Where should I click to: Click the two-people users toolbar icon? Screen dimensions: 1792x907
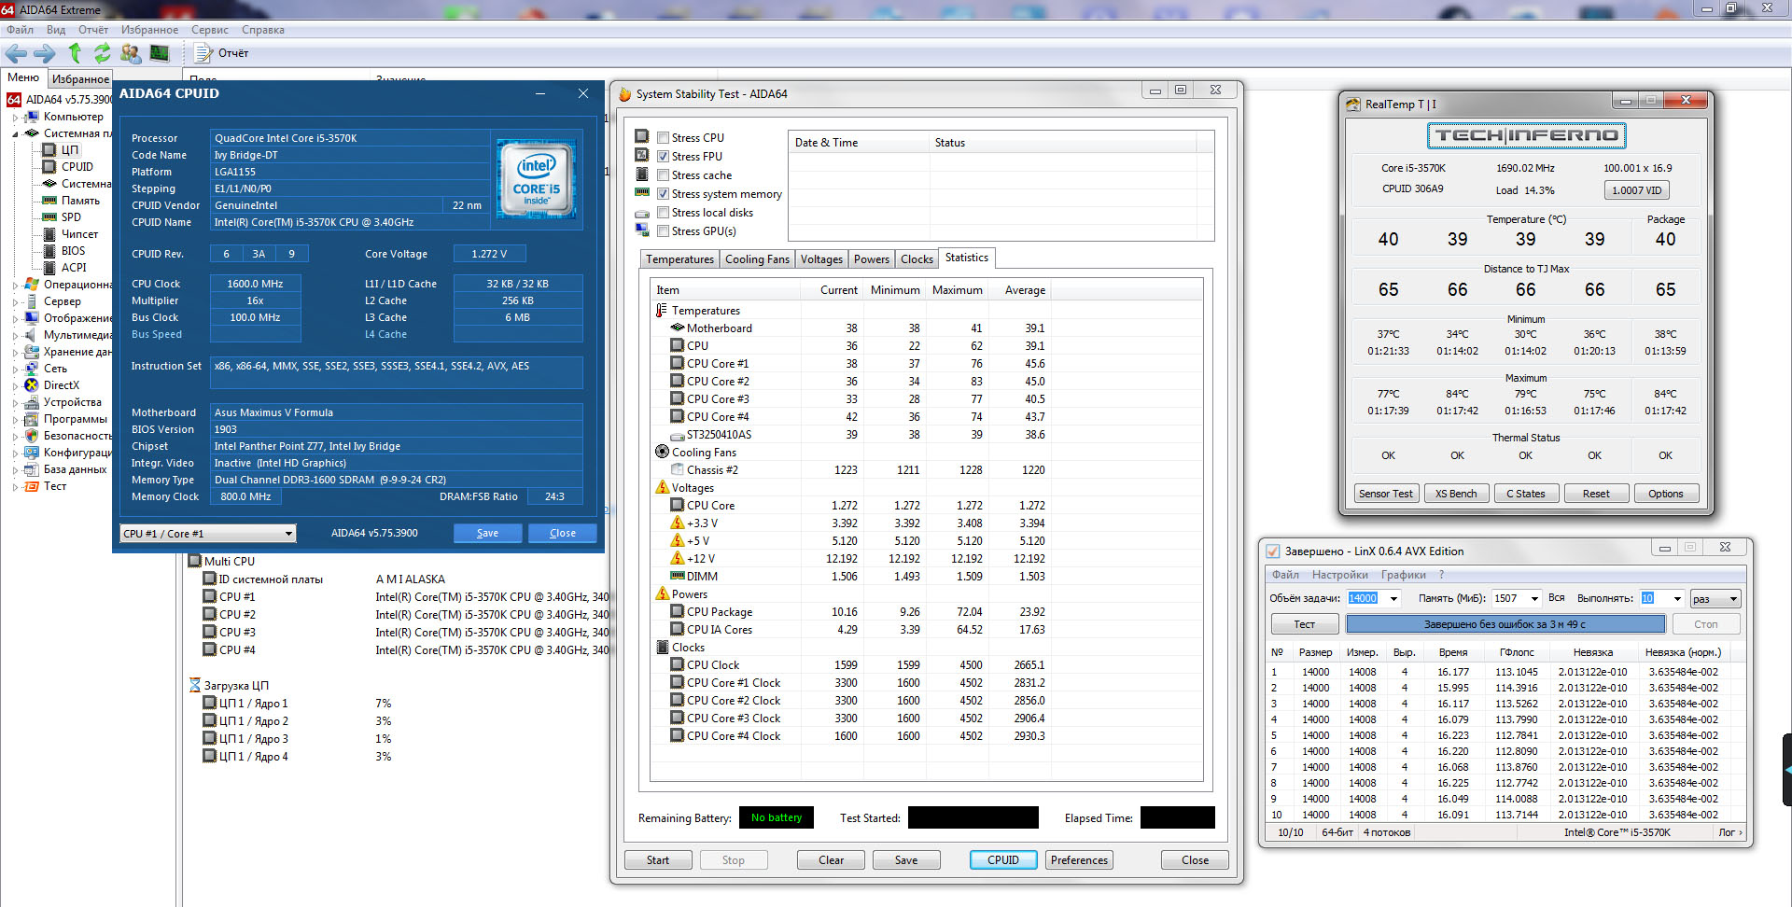click(x=131, y=53)
